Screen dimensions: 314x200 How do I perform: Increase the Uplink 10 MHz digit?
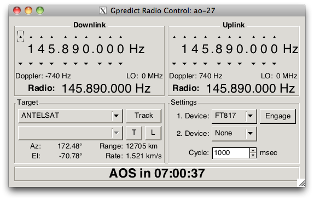[195, 37]
